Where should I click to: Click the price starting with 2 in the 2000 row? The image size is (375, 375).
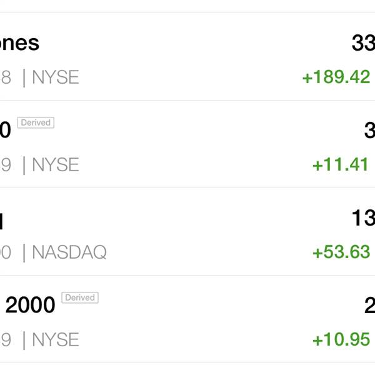click(x=369, y=305)
